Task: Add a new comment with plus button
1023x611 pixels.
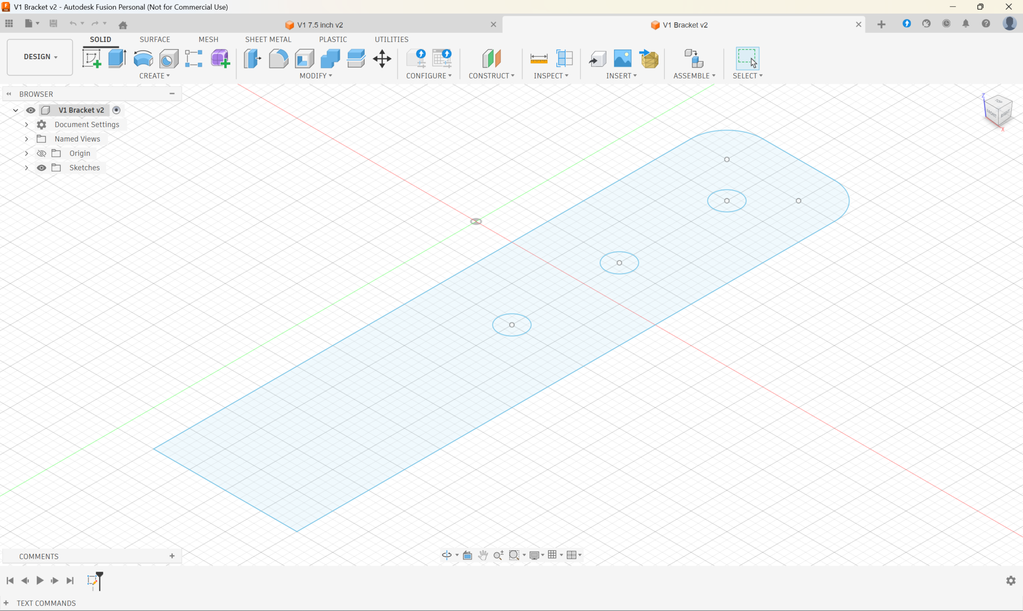Action: click(x=172, y=556)
